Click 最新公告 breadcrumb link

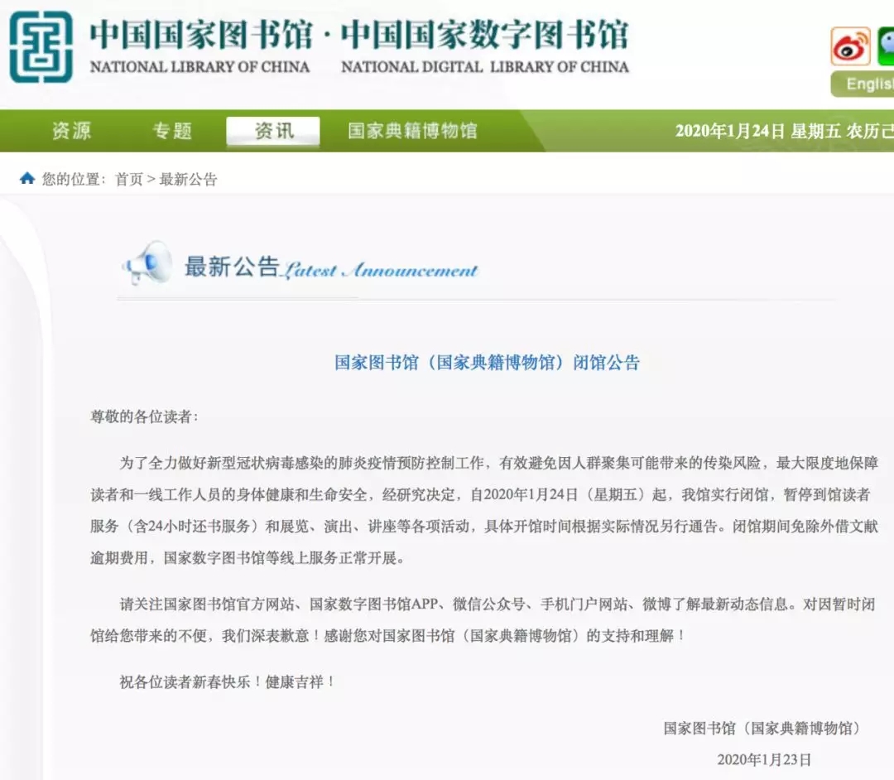click(188, 179)
